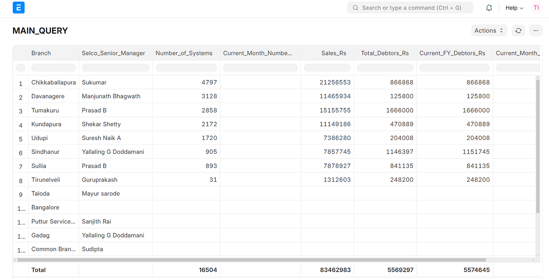Expand the Help dropdown
Screen dimensions: 549x280
pos(514,8)
